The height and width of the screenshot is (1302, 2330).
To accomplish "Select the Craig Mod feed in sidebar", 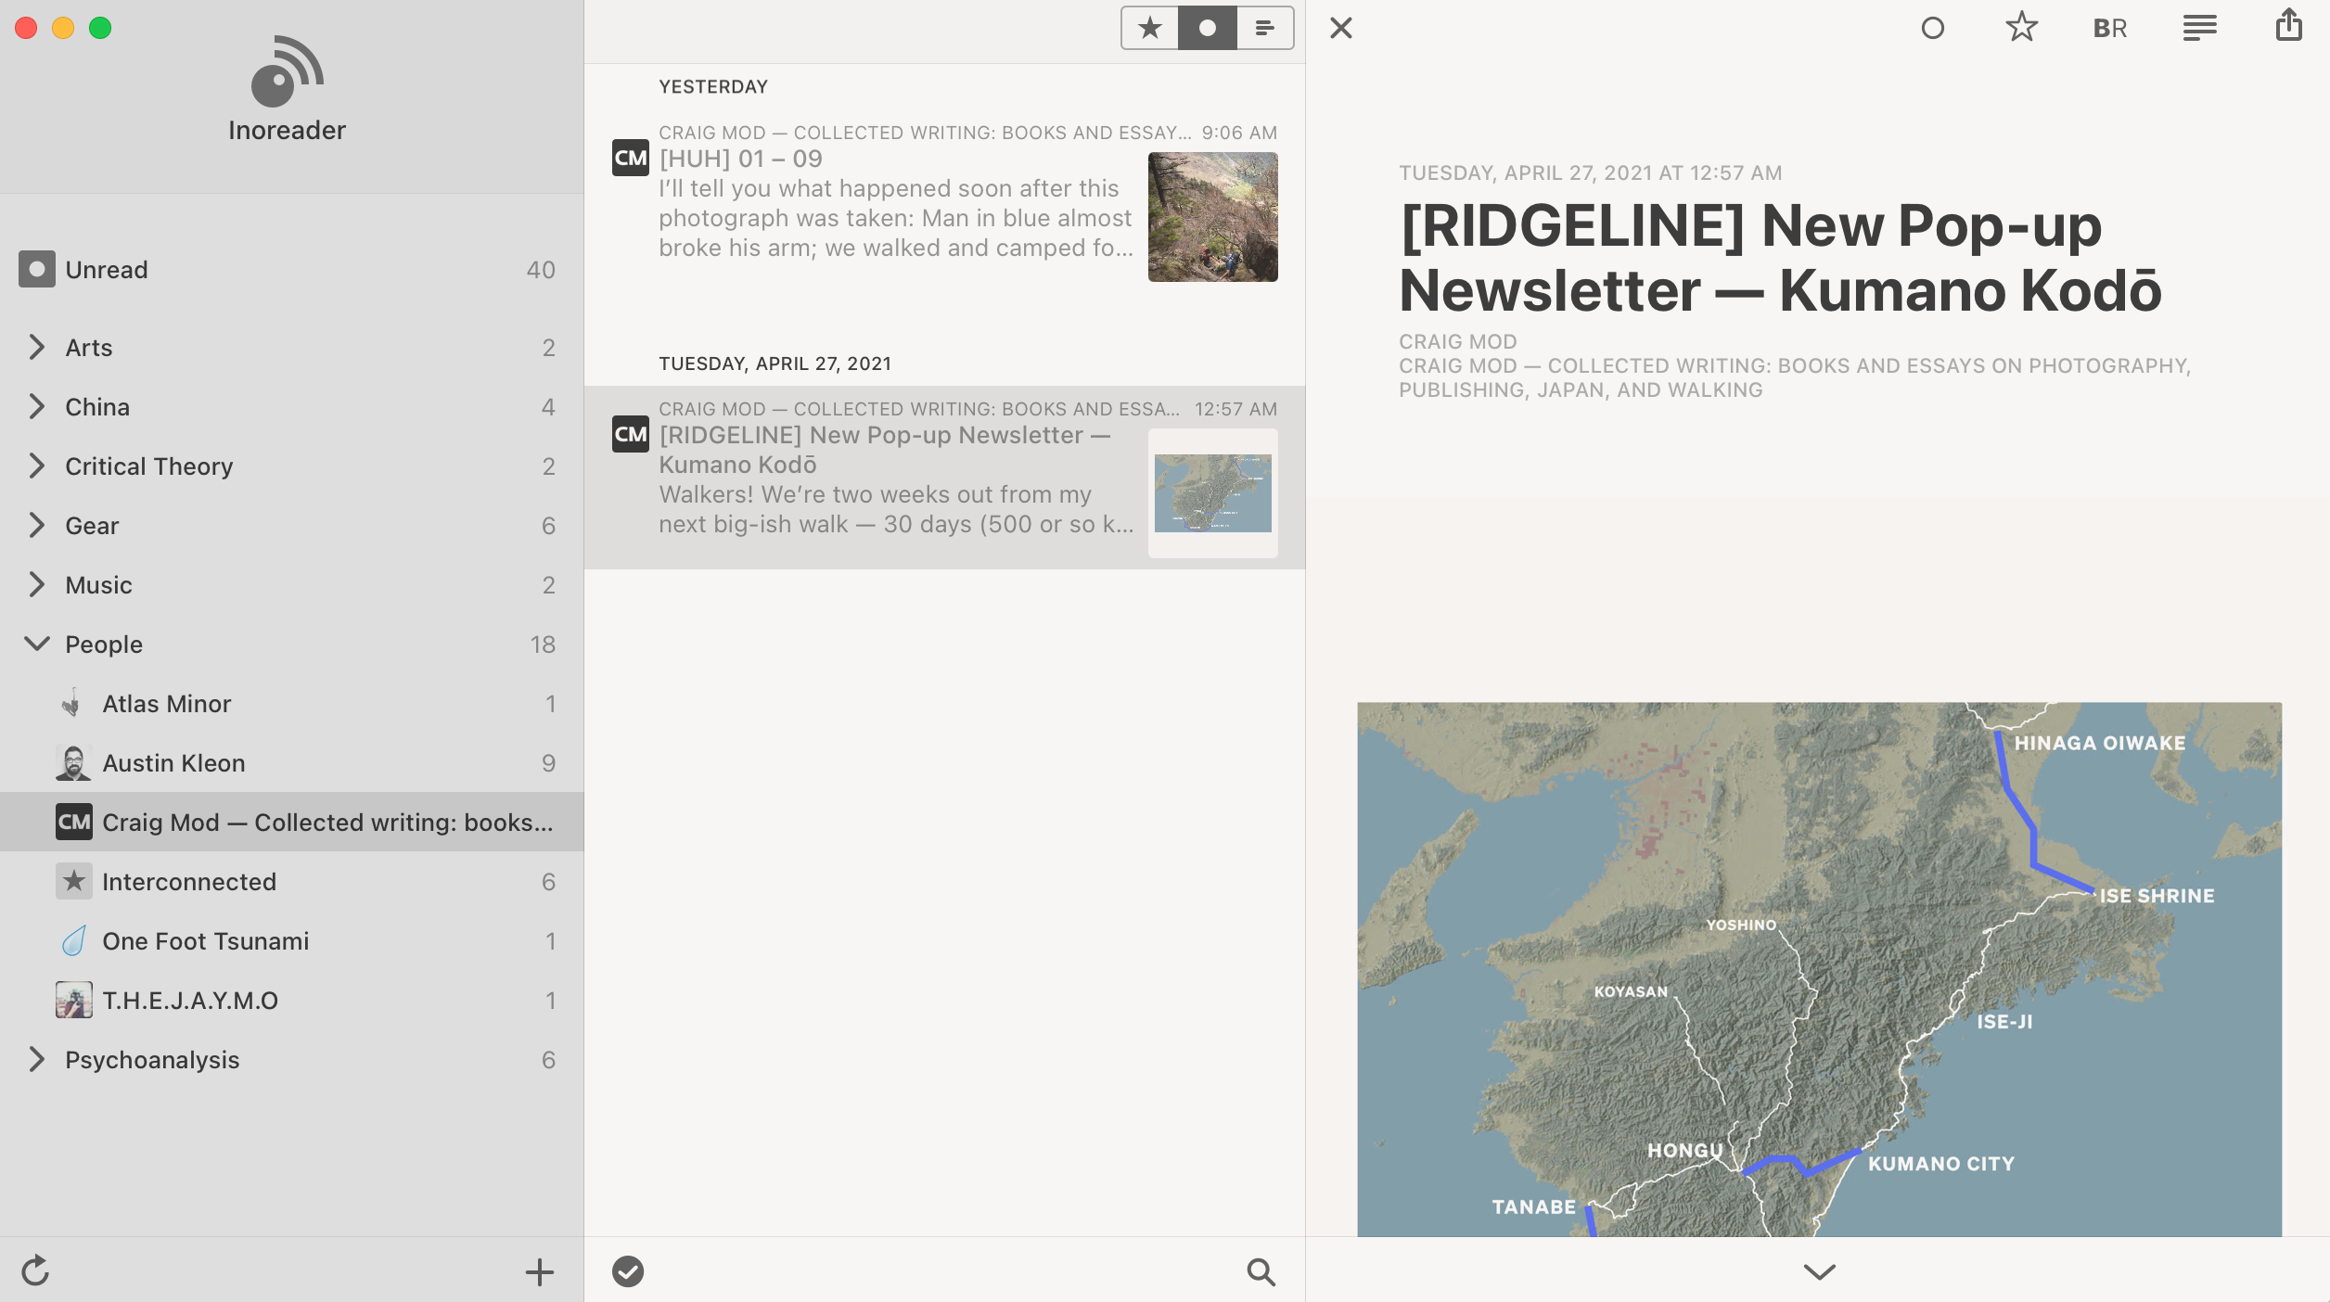I will [291, 822].
